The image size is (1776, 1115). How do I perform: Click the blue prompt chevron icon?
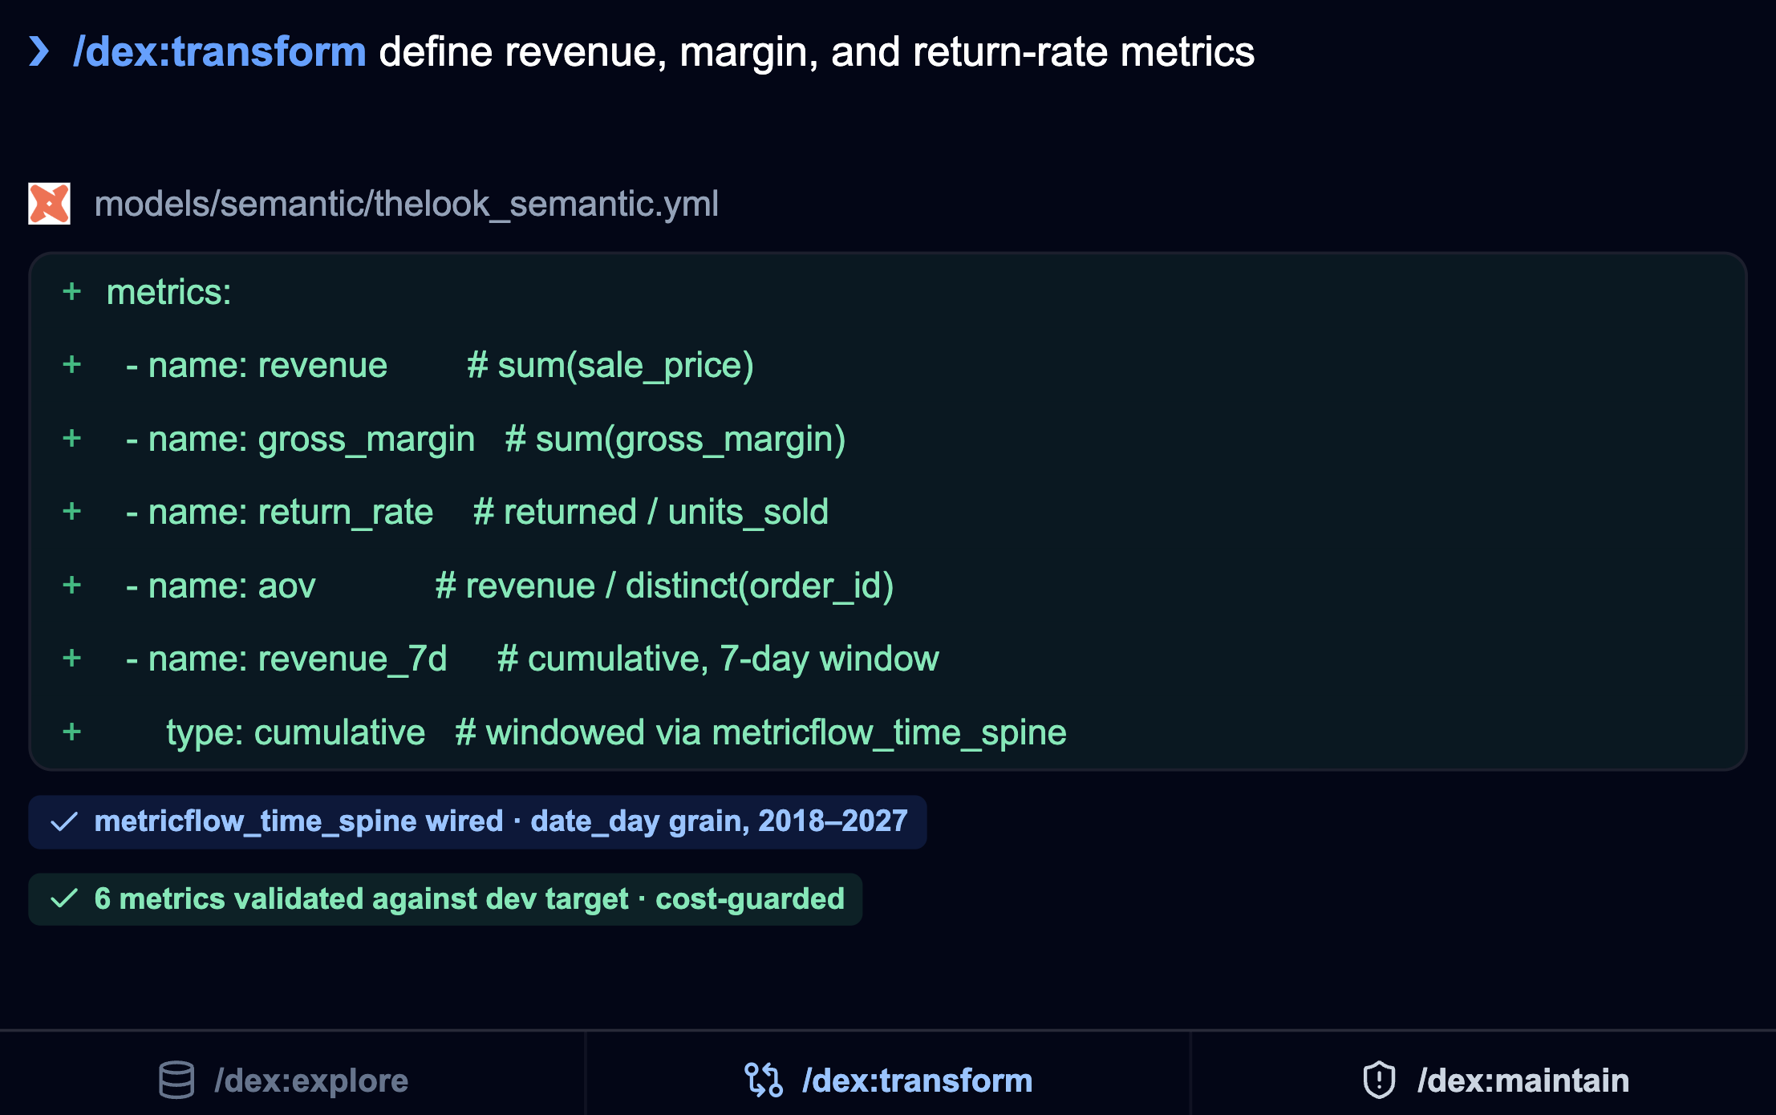coord(39,51)
